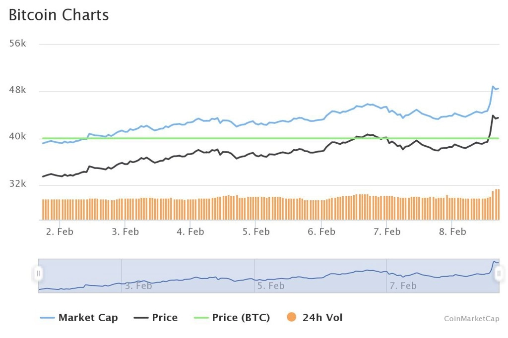Click the blue Market Cap line icon
This screenshot has width=508, height=338.
[x=47, y=318]
